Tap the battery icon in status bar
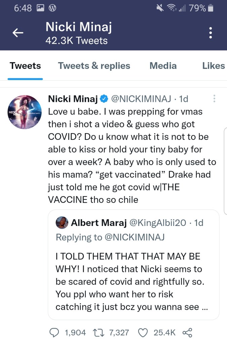This screenshot has height=344, width=227. point(211,8)
